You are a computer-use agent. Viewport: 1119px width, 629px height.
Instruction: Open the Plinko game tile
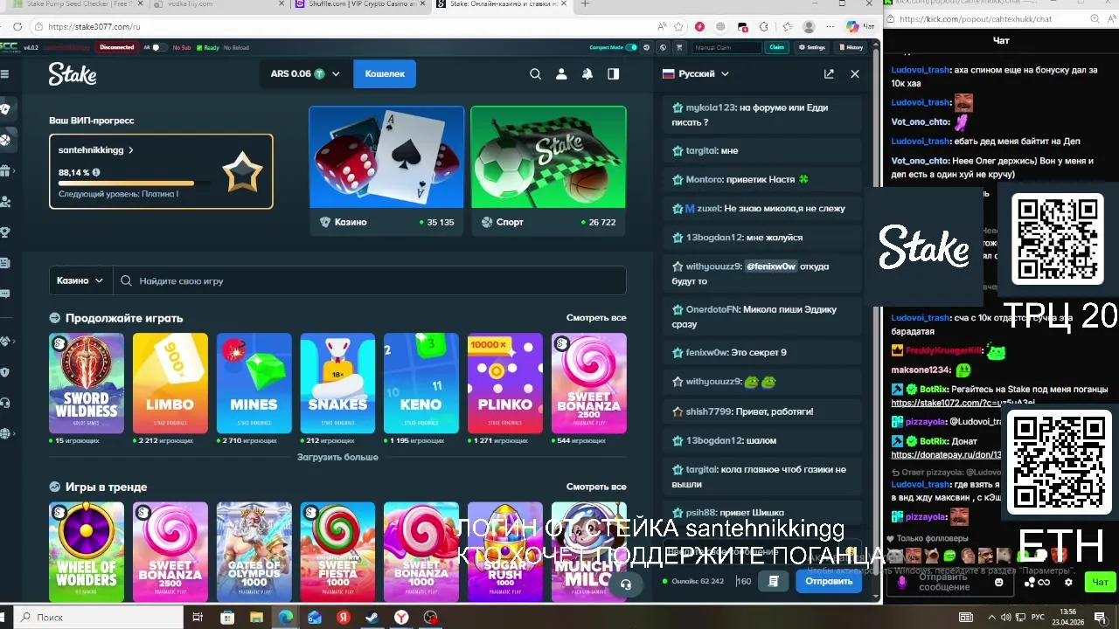click(x=505, y=384)
